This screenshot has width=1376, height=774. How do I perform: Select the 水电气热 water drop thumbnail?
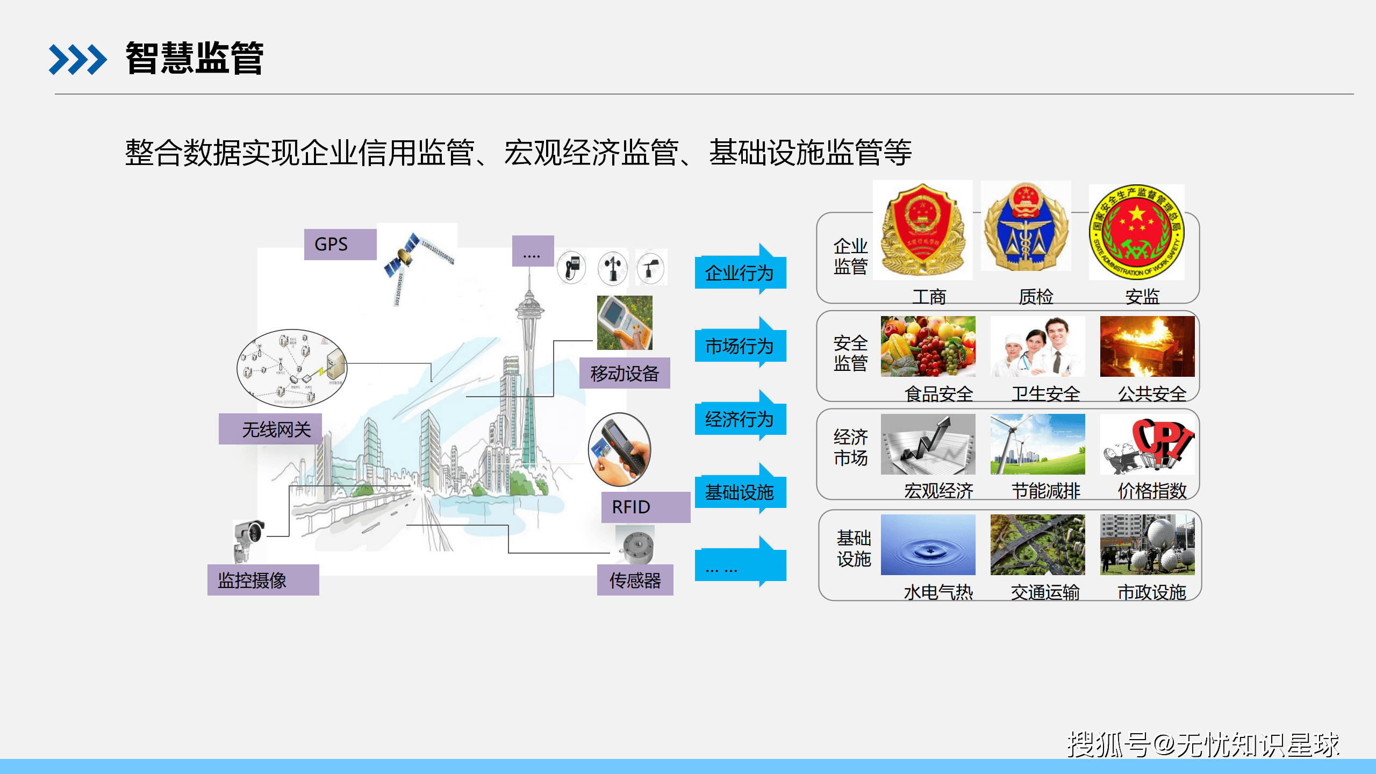point(928,544)
